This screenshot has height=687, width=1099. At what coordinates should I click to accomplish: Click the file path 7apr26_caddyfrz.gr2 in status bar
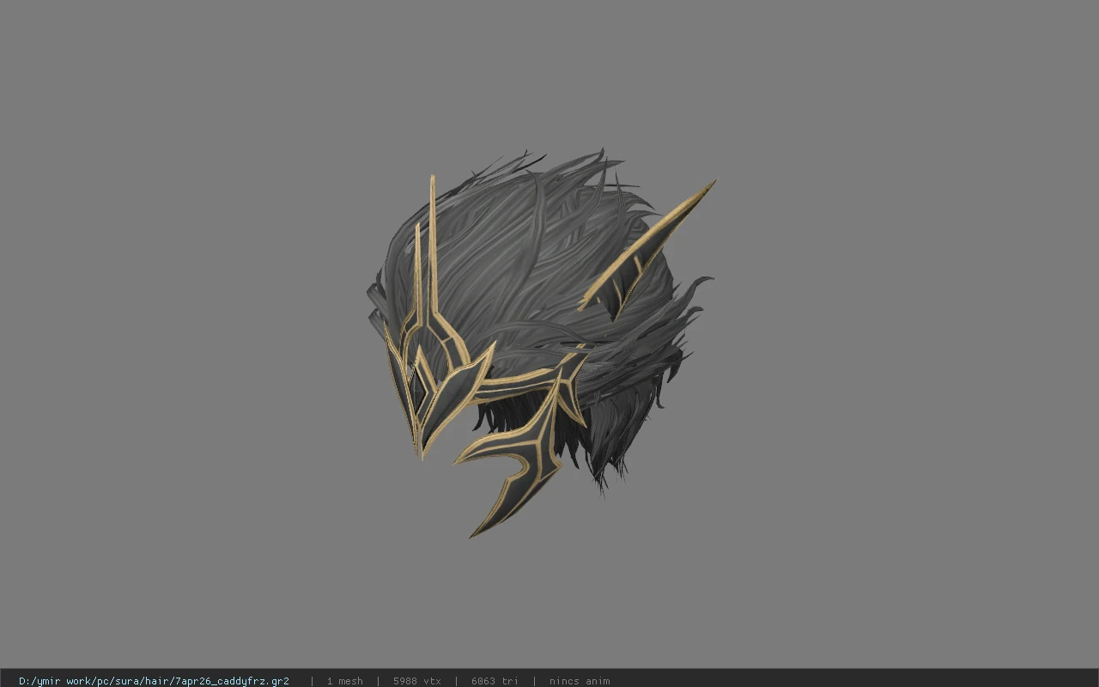tap(154, 681)
